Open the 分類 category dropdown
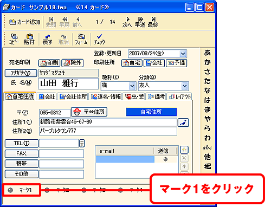This screenshot has height=207, width=271. [185, 86]
